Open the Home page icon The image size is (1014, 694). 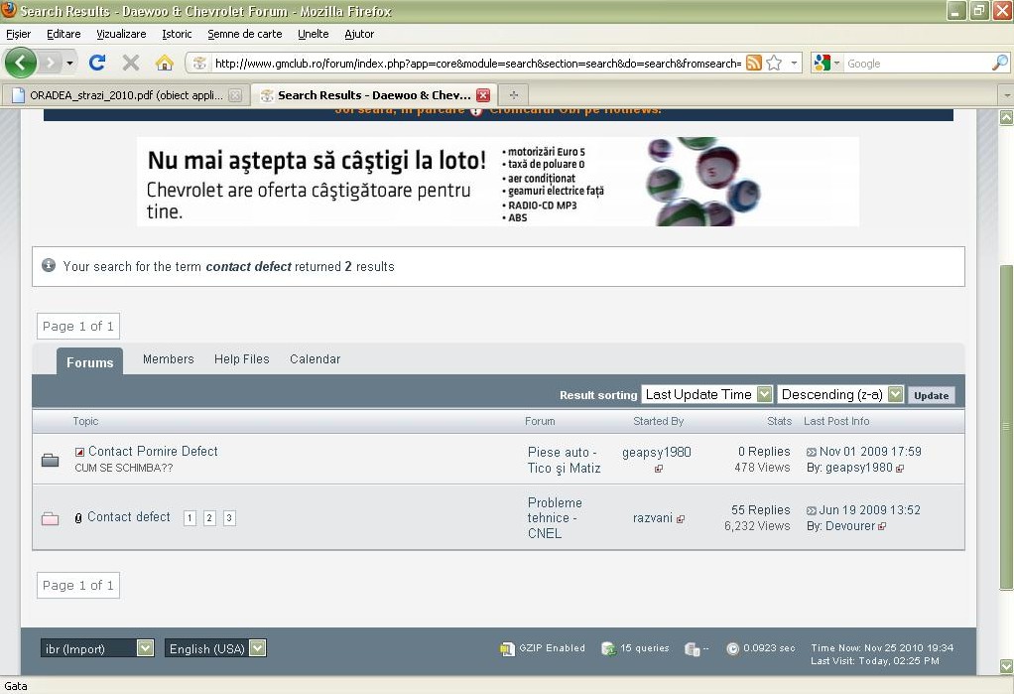tap(165, 63)
